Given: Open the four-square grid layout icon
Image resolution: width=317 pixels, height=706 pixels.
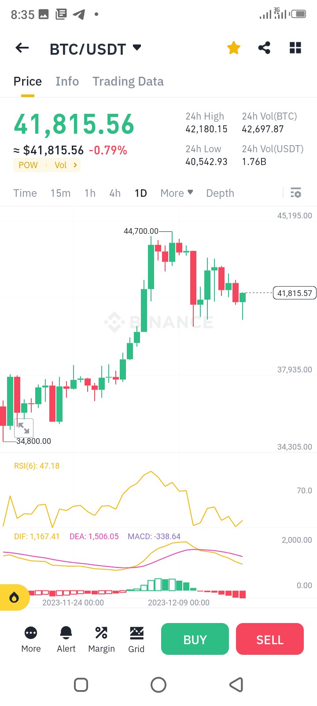Looking at the screenshot, I should [295, 48].
